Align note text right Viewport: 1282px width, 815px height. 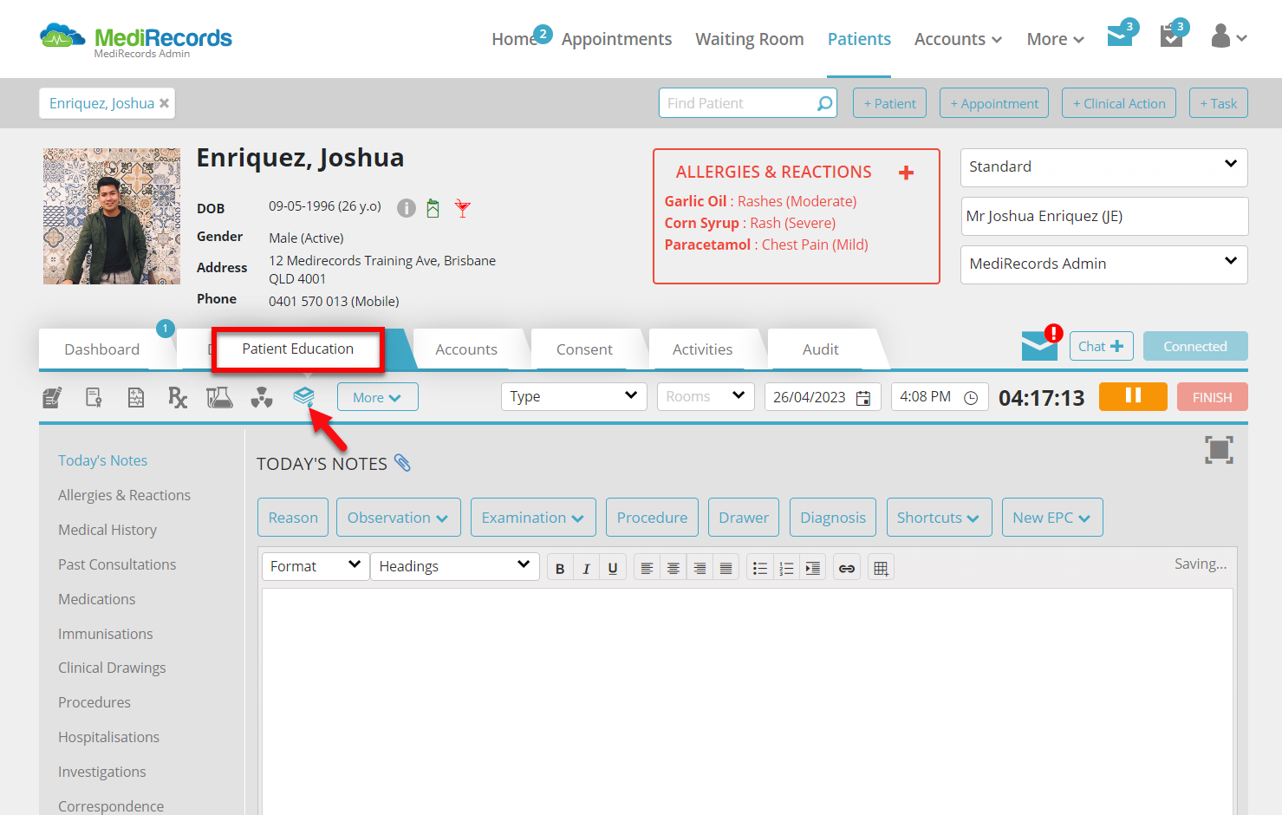(700, 568)
